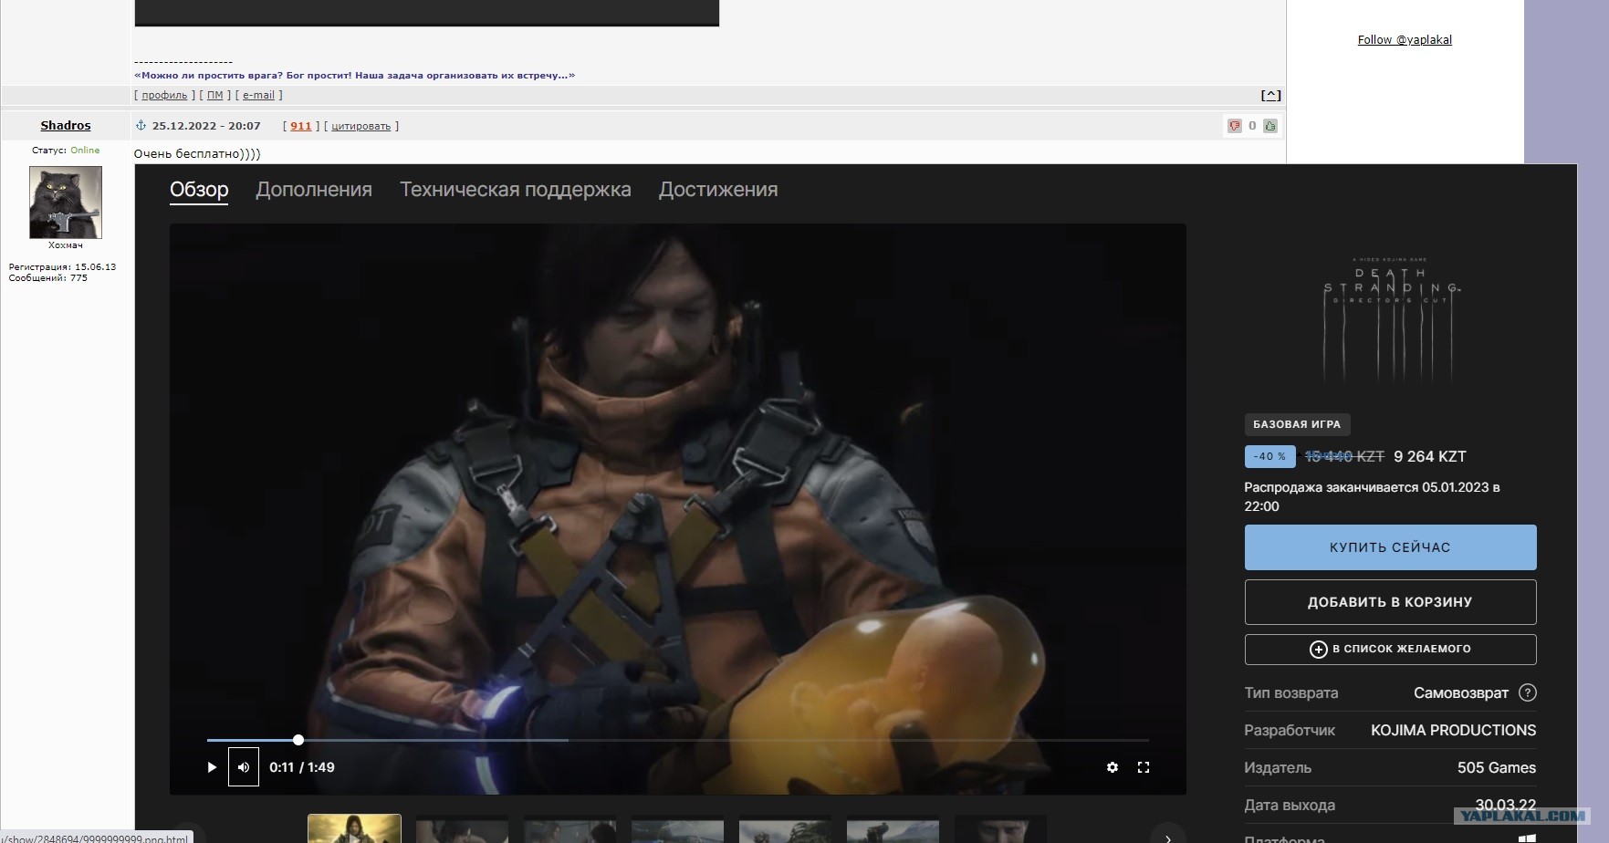The image size is (1609, 843).
Task: Click the БАЗОВАЯ ИГРА label
Action: [x=1297, y=424]
